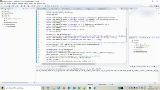This screenshot has height=90, width=160.
Task: Click the Quick Access field
Action: (145, 6)
